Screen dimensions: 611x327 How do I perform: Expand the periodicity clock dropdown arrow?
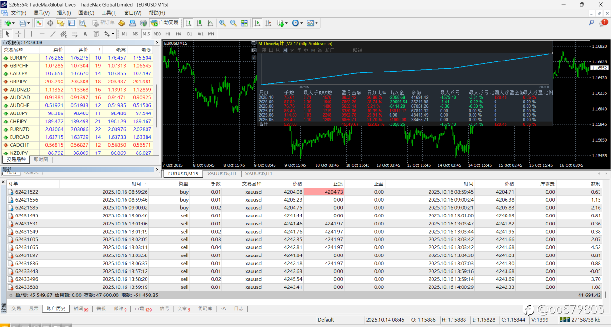click(302, 23)
